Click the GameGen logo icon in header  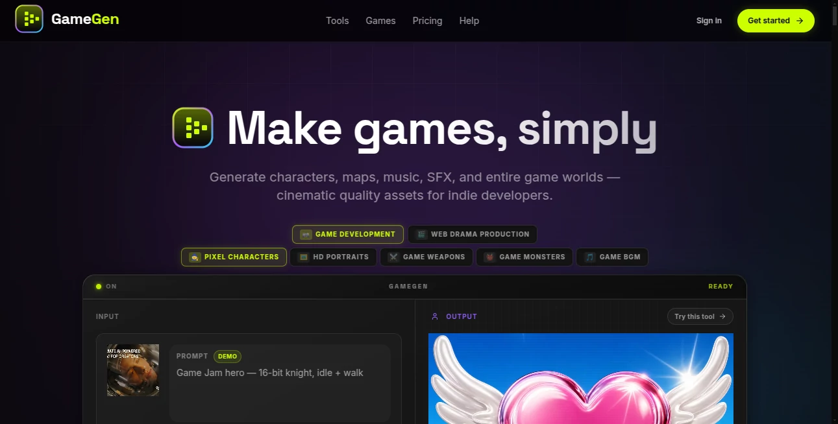point(29,19)
